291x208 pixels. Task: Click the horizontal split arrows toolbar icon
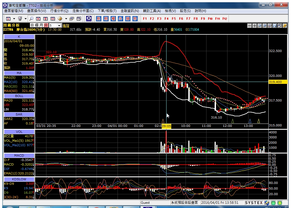point(53,19)
